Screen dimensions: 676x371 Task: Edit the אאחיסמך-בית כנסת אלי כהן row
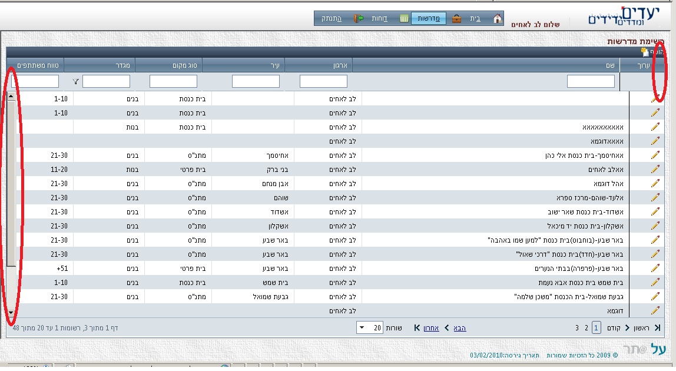tap(655, 155)
